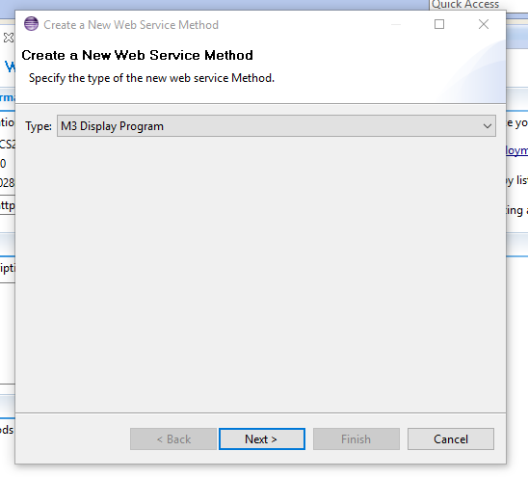Image resolution: width=528 pixels, height=478 pixels.
Task: Close the editor tab with the X icon at left
Action: 8,38
